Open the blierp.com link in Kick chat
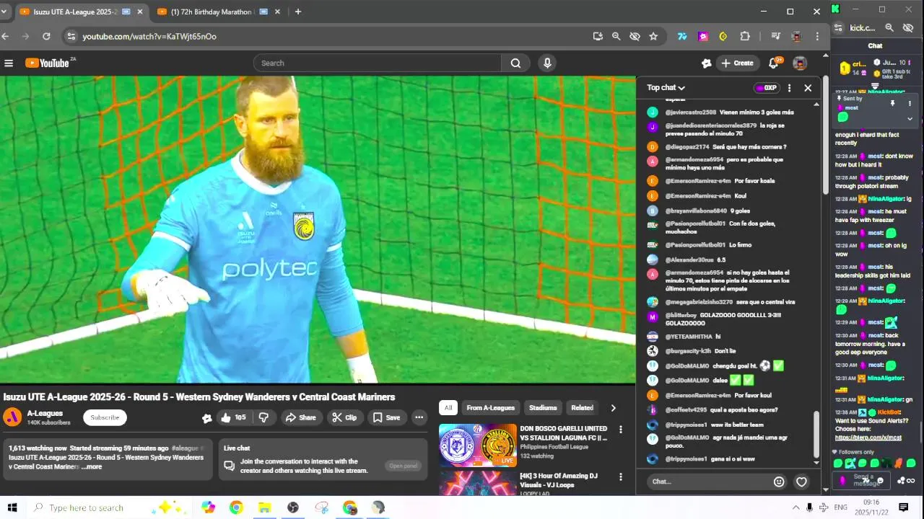The height and width of the screenshot is (519, 924). tap(868, 438)
